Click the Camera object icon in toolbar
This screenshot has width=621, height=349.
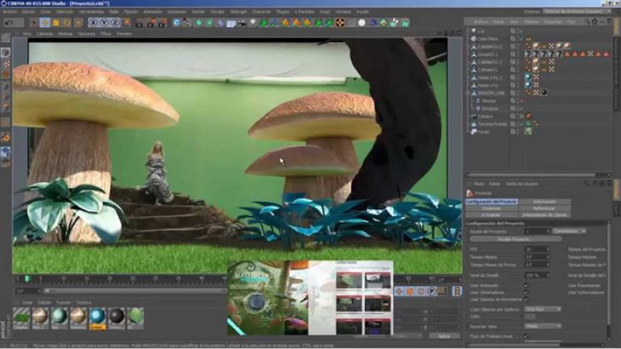pyautogui.click(x=242, y=23)
